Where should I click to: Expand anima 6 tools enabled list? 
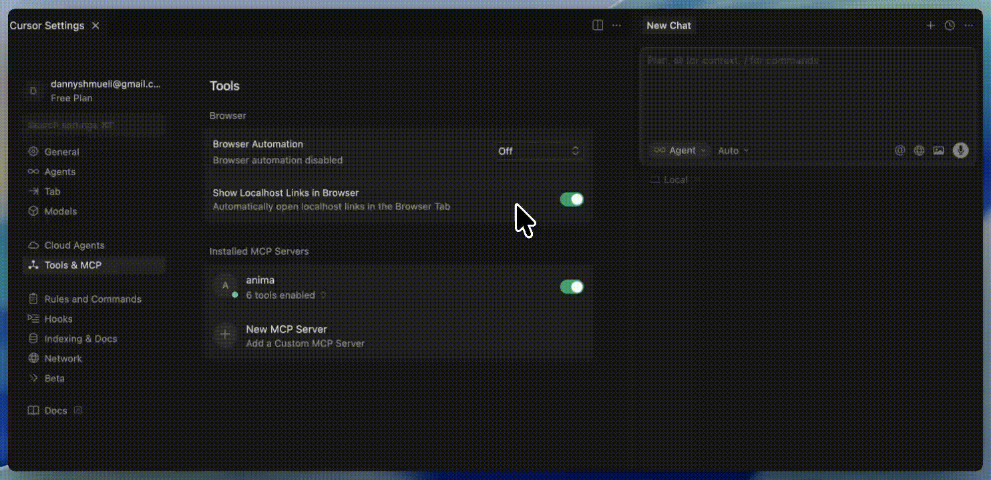click(x=286, y=295)
